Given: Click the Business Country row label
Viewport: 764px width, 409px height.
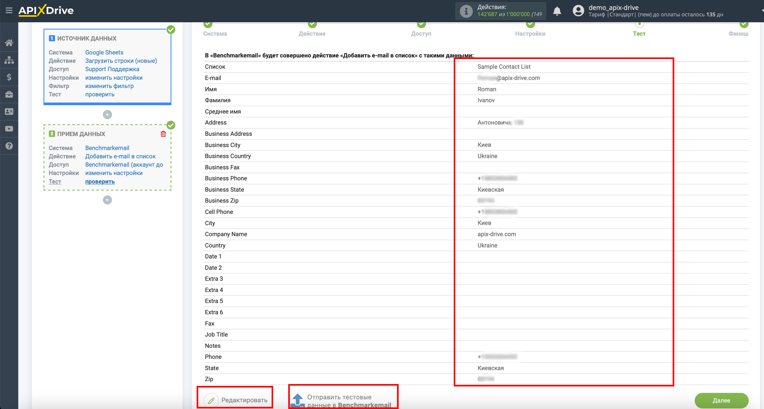Looking at the screenshot, I should (x=228, y=156).
